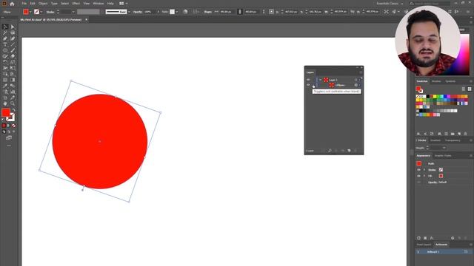Click Create New Layer icon in Layers panel

tap(349, 151)
